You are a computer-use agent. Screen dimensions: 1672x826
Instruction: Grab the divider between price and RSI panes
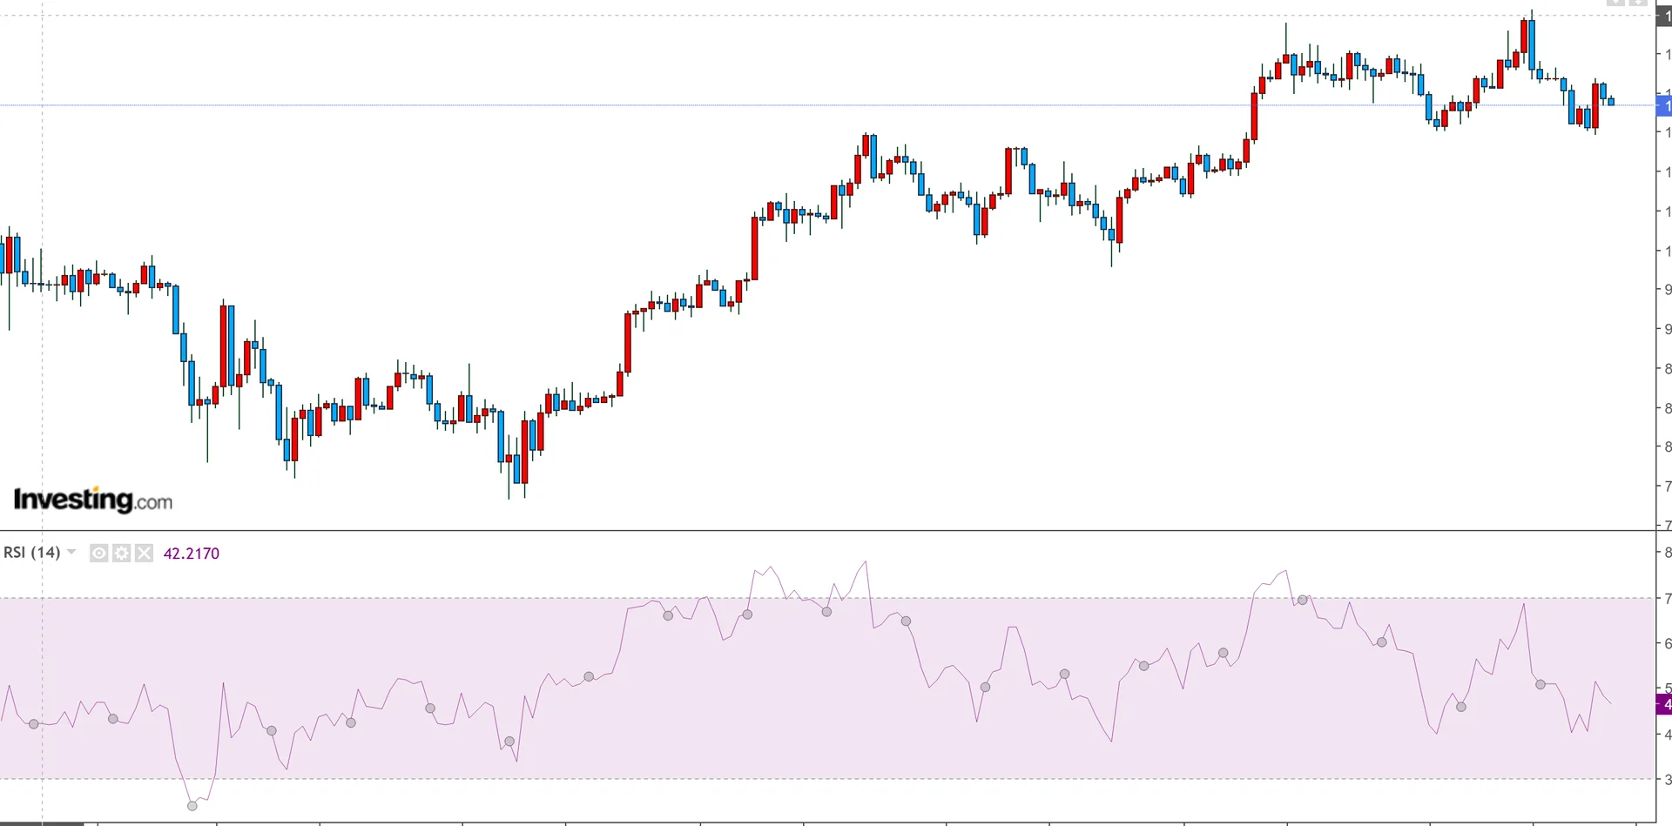pyautogui.click(x=827, y=530)
